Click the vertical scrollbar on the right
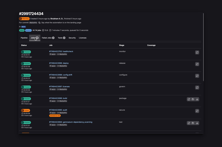Viewport: 222px width, 147px height. click(x=203, y=47)
